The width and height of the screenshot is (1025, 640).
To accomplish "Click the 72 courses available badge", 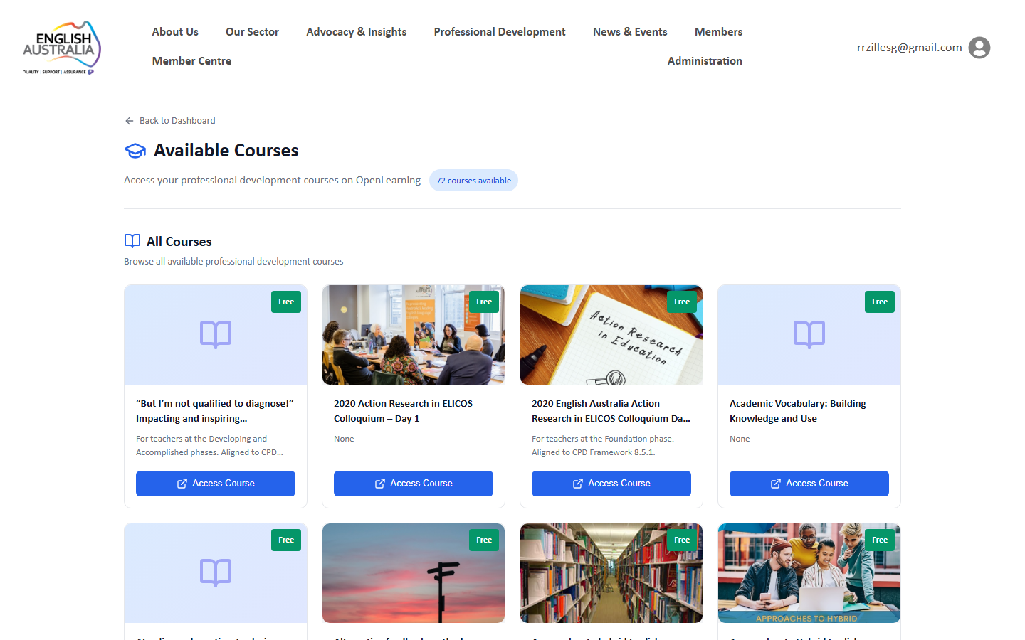I will pyautogui.click(x=473, y=181).
